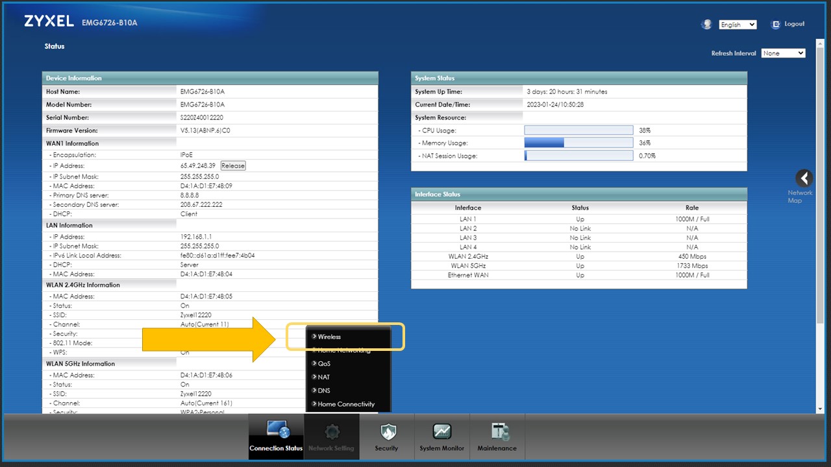Click serial number S220Z40012220

point(203,118)
